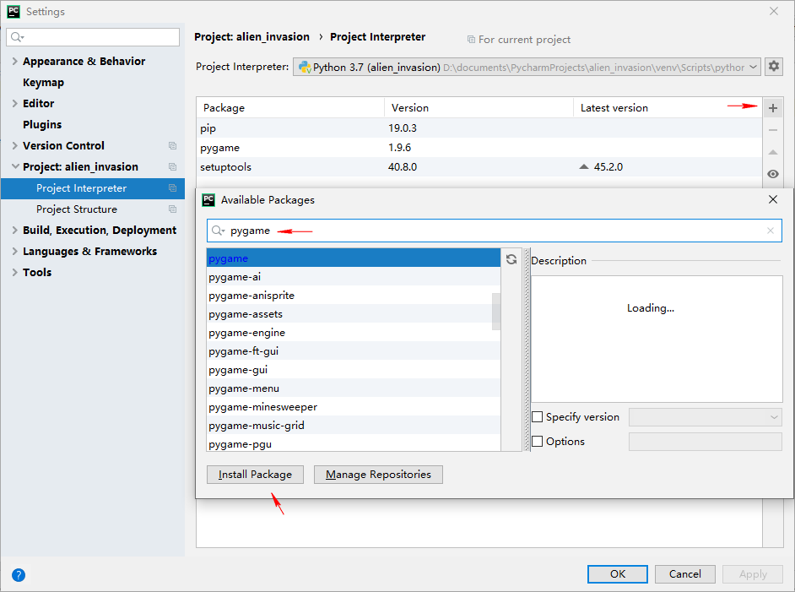Select pygame in available packages list
Screen dimensions: 795x592
[354, 258]
